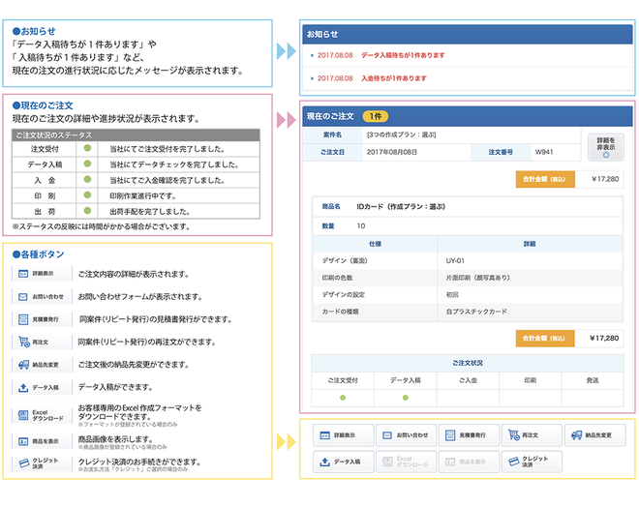This screenshot has width=639, height=507.
Task: Click the ご注文状況のステータス table header
Action: (136, 135)
